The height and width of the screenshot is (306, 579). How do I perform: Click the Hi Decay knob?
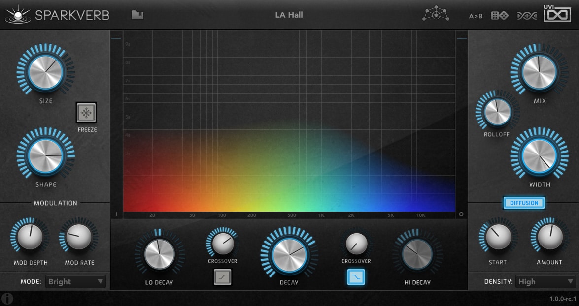pos(417,254)
